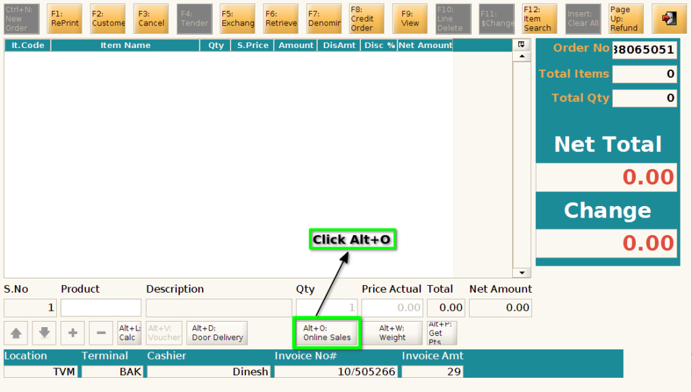Click the Total field showing 0.00

coord(446,308)
